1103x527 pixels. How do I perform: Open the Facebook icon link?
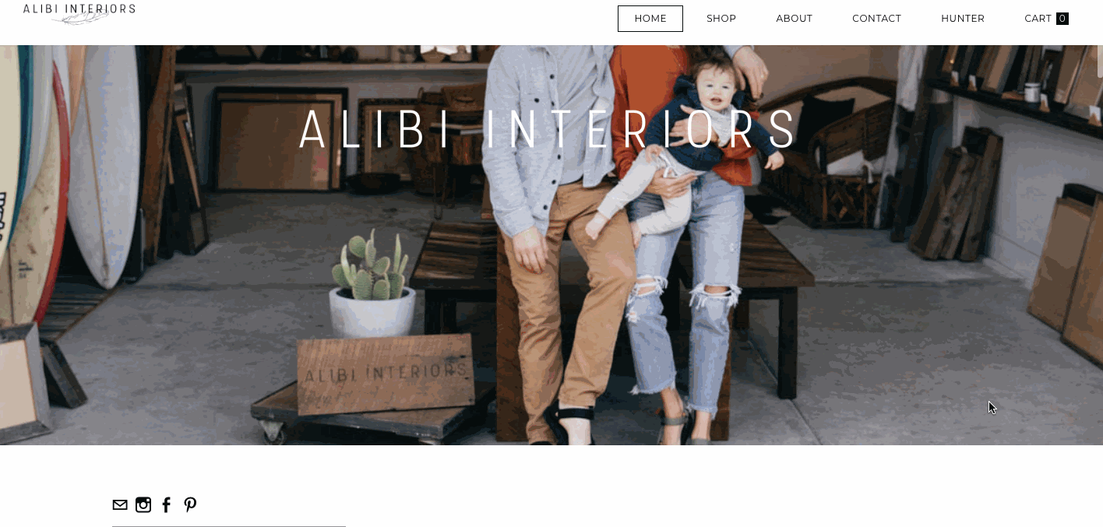(166, 505)
